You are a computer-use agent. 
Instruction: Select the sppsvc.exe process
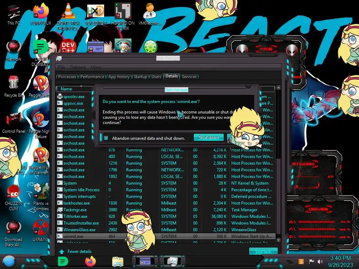73,103
